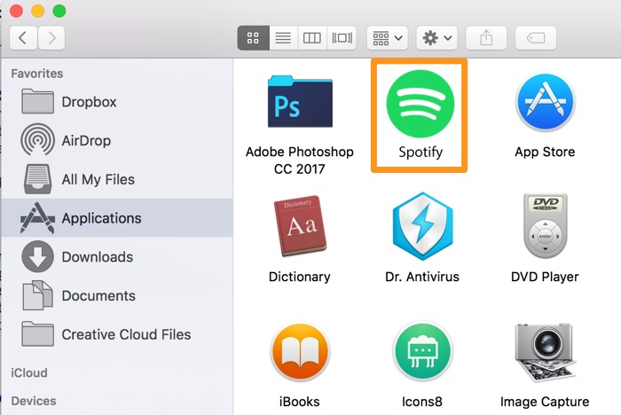Switch to list view
This screenshot has width=621, height=415.
(283, 38)
